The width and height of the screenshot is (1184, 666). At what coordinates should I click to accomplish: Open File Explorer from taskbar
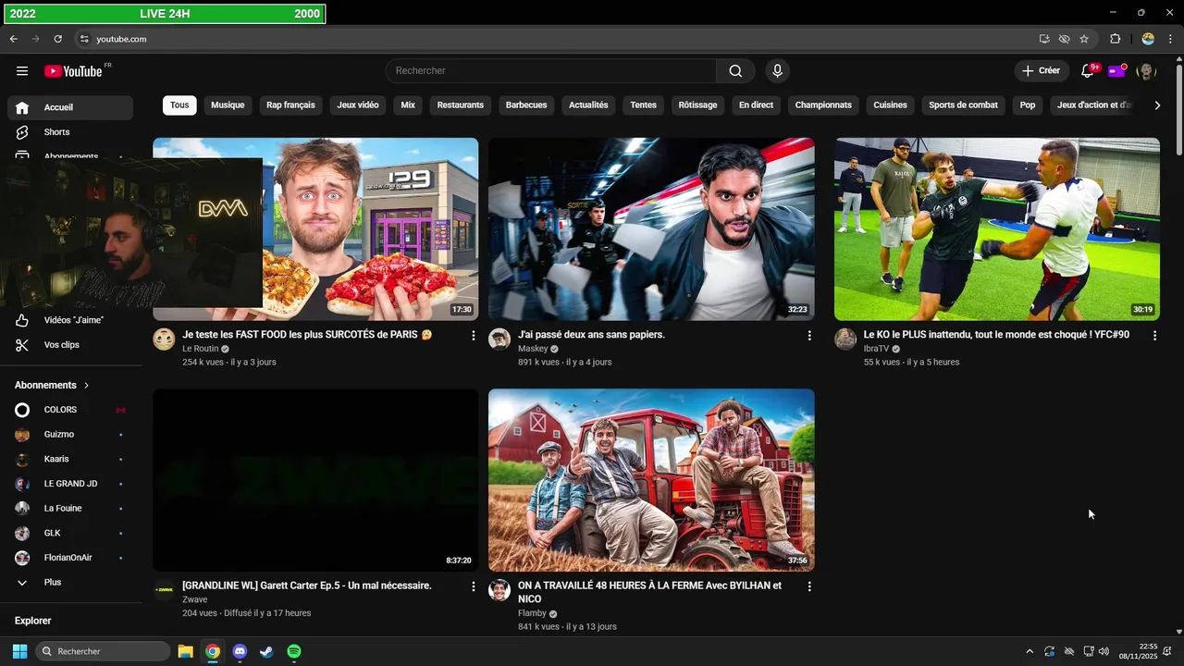tap(185, 651)
